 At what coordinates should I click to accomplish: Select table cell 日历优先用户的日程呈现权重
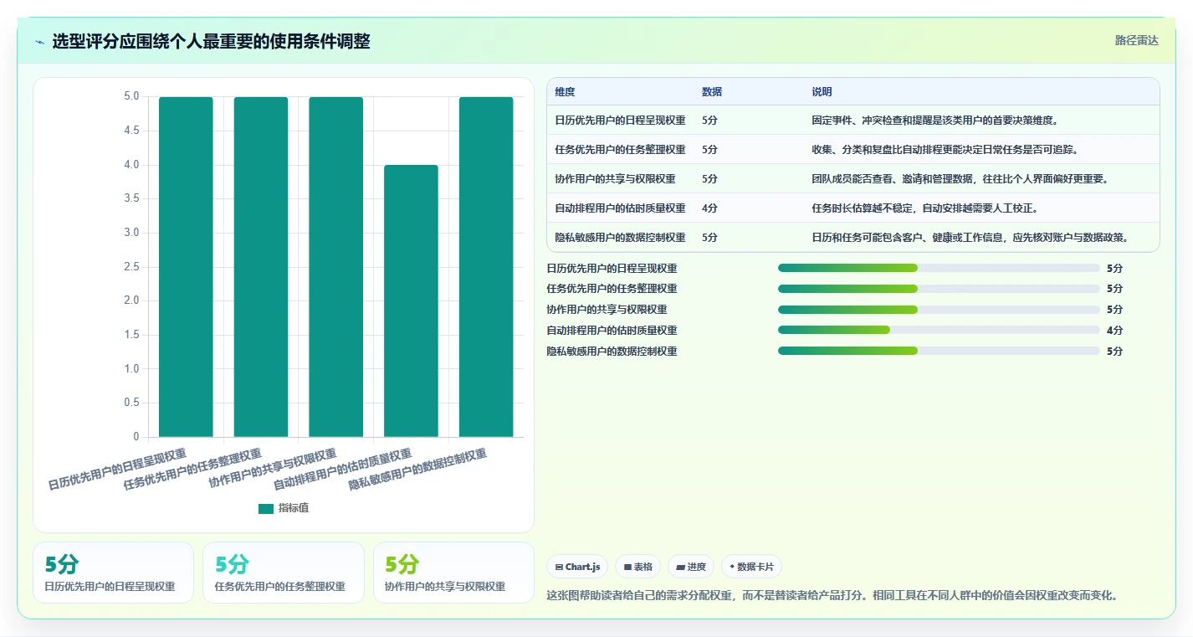point(620,121)
